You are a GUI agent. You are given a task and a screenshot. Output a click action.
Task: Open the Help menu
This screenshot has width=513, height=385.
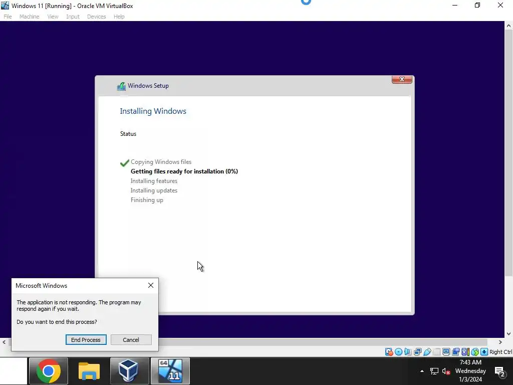tap(119, 17)
